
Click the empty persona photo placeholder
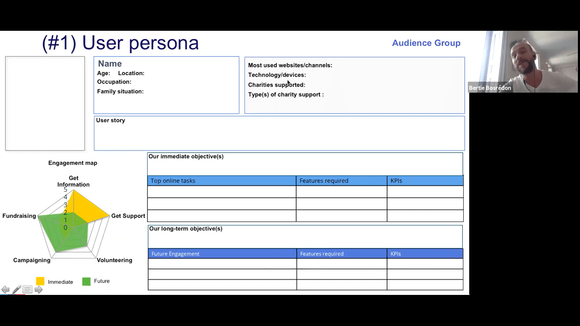pyautogui.click(x=45, y=104)
